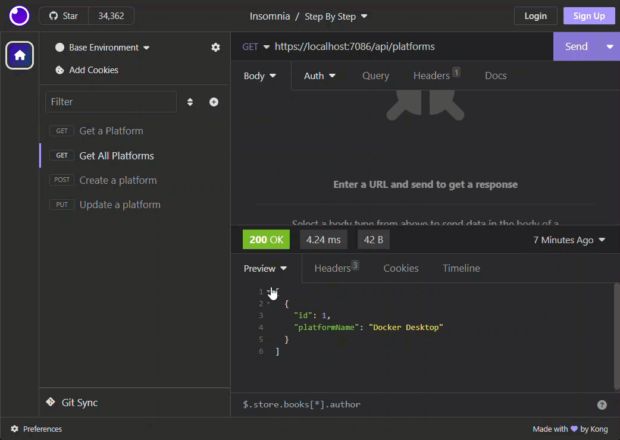Send the request with Send button
The image size is (620, 440).
577,46
